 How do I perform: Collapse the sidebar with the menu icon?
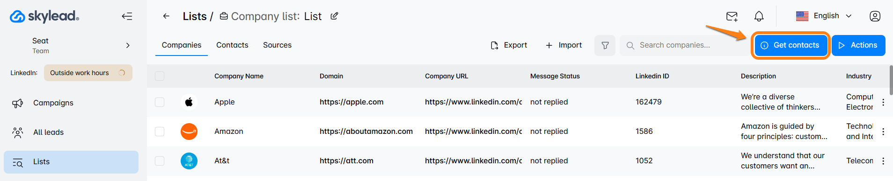[x=127, y=16]
